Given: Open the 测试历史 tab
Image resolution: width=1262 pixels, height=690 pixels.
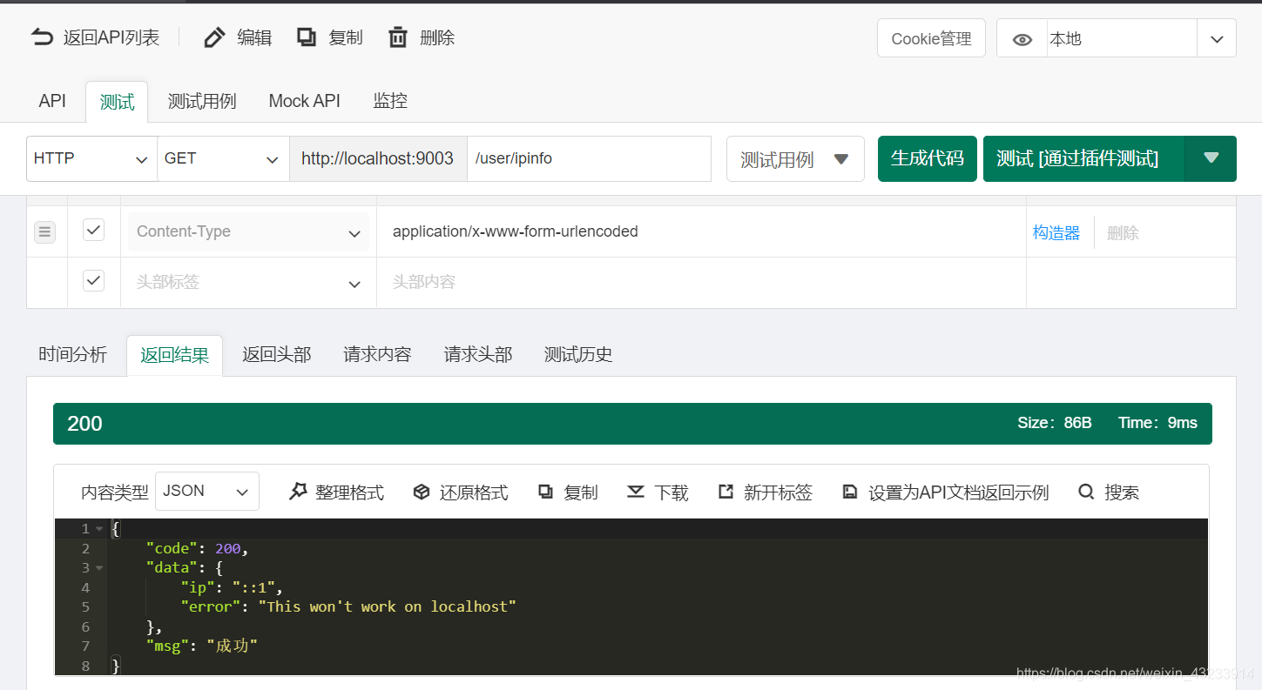Looking at the screenshot, I should pos(578,354).
